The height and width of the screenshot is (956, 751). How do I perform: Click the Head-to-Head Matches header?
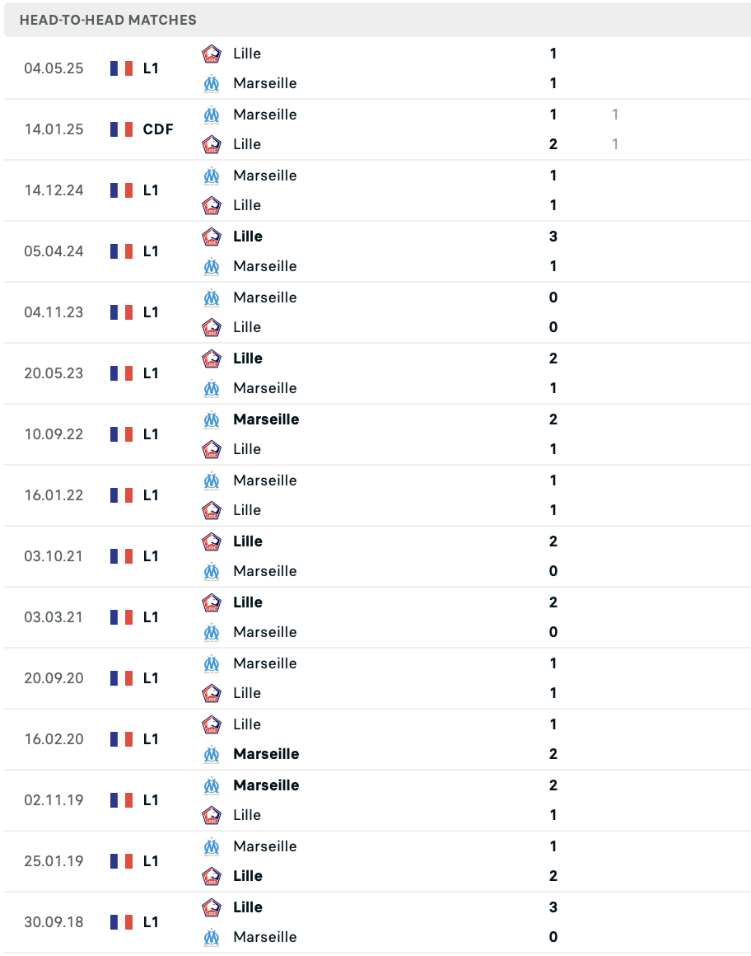108,20
